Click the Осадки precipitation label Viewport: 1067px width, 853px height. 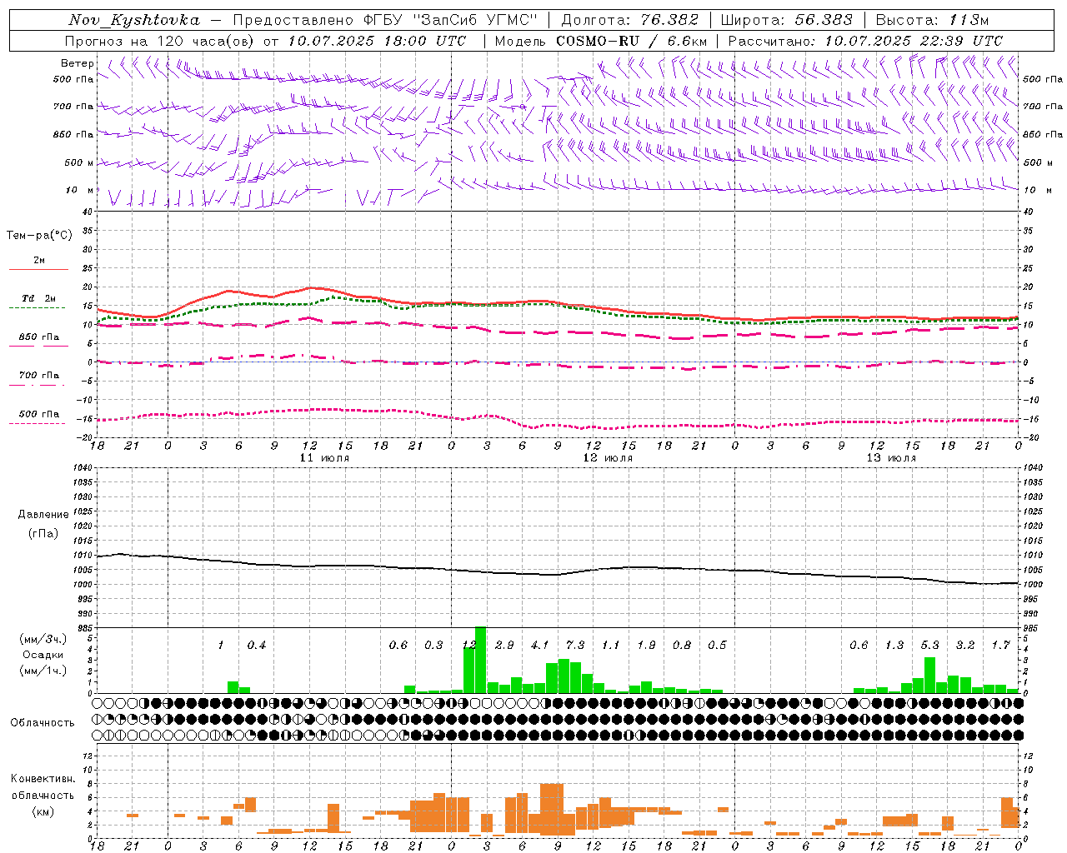[x=43, y=655]
